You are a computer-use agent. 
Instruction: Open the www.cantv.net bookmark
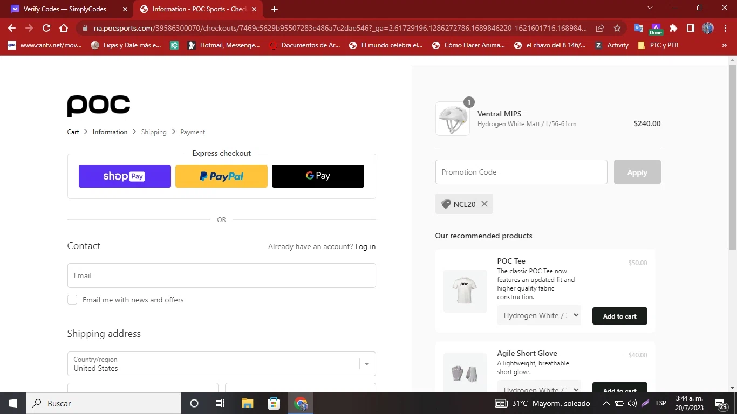click(44, 45)
